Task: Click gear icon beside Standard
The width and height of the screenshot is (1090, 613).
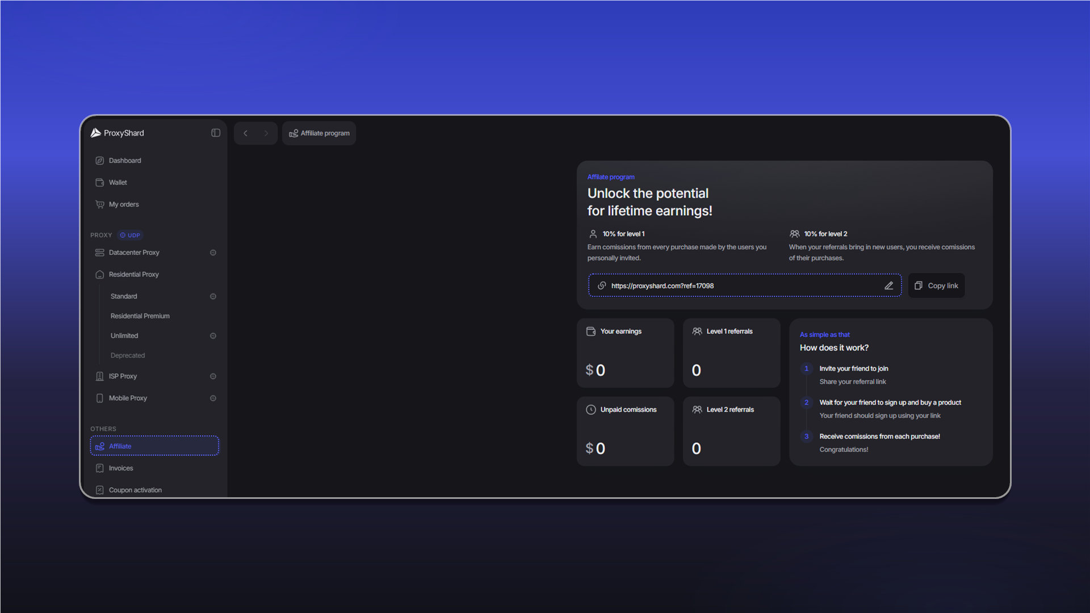Action: (x=213, y=296)
